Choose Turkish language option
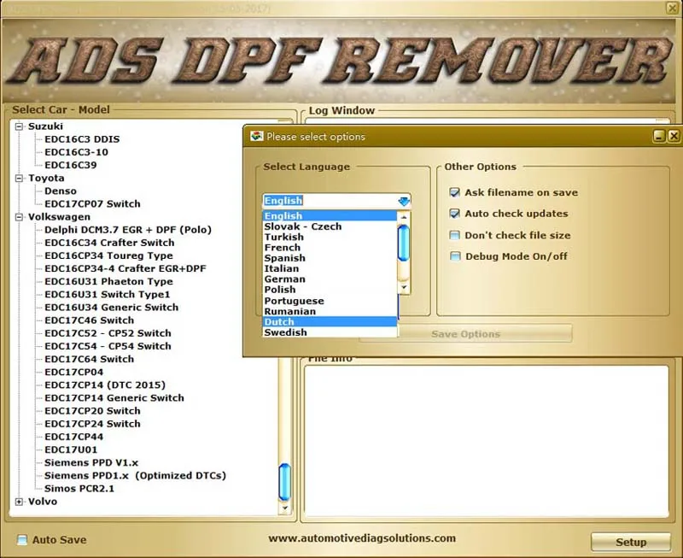 [x=330, y=237]
